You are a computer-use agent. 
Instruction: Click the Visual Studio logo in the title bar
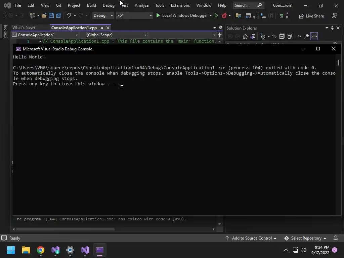tap(7, 5)
